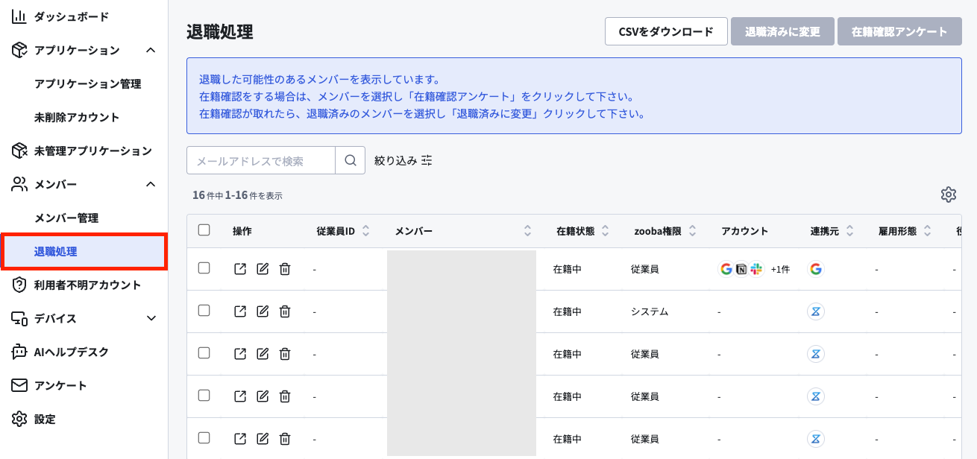Click edit pencil icon in システム row
The height and width of the screenshot is (459, 977).
pos(263,311)
